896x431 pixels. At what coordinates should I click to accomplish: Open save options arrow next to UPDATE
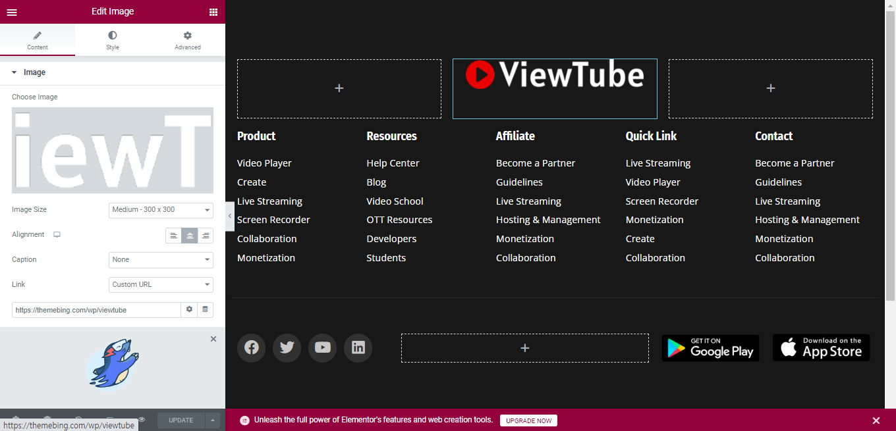[x=212, y=420]
